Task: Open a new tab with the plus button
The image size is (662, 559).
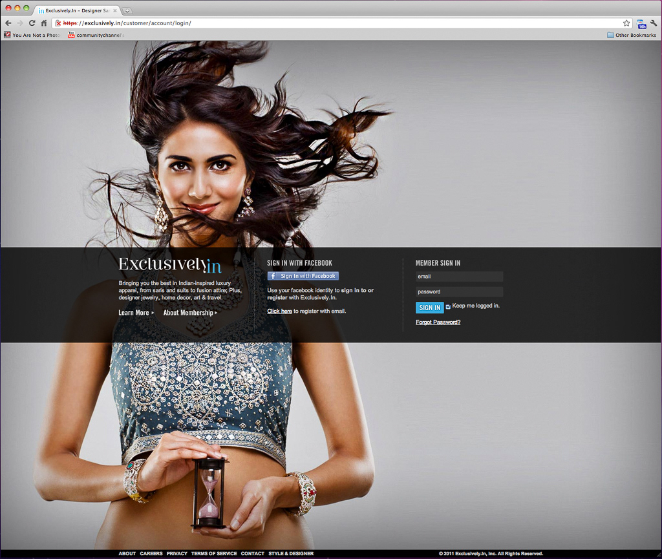Action: point(127,10)
